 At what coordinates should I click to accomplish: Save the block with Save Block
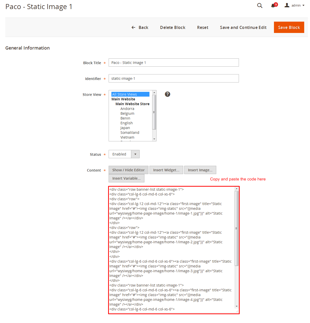(289, 27)
